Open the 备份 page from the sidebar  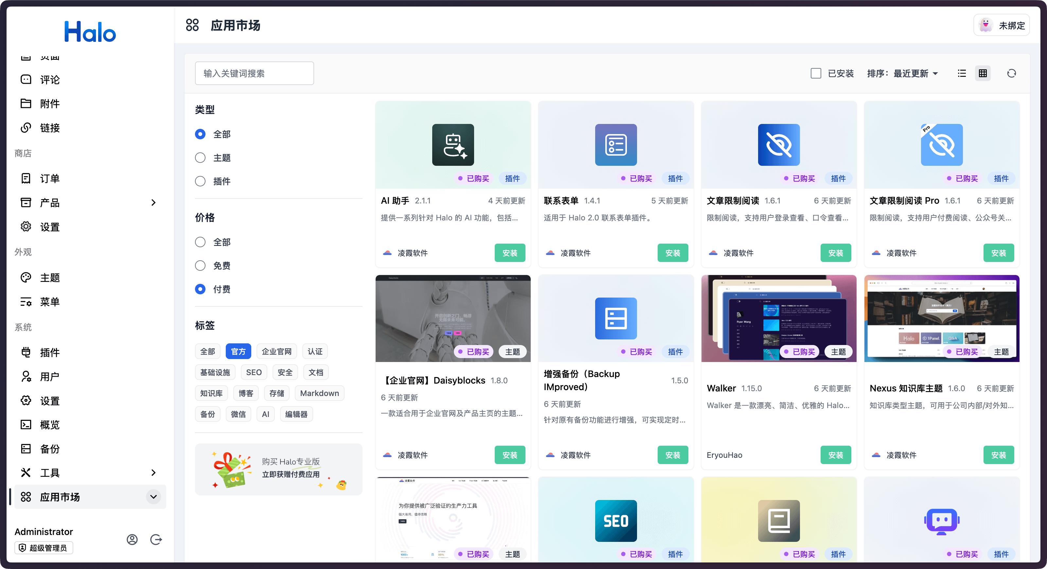point(50,449)
